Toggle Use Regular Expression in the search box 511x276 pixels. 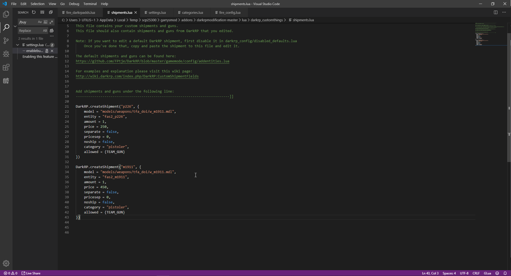pyautogui.click(x=51, y=22)
